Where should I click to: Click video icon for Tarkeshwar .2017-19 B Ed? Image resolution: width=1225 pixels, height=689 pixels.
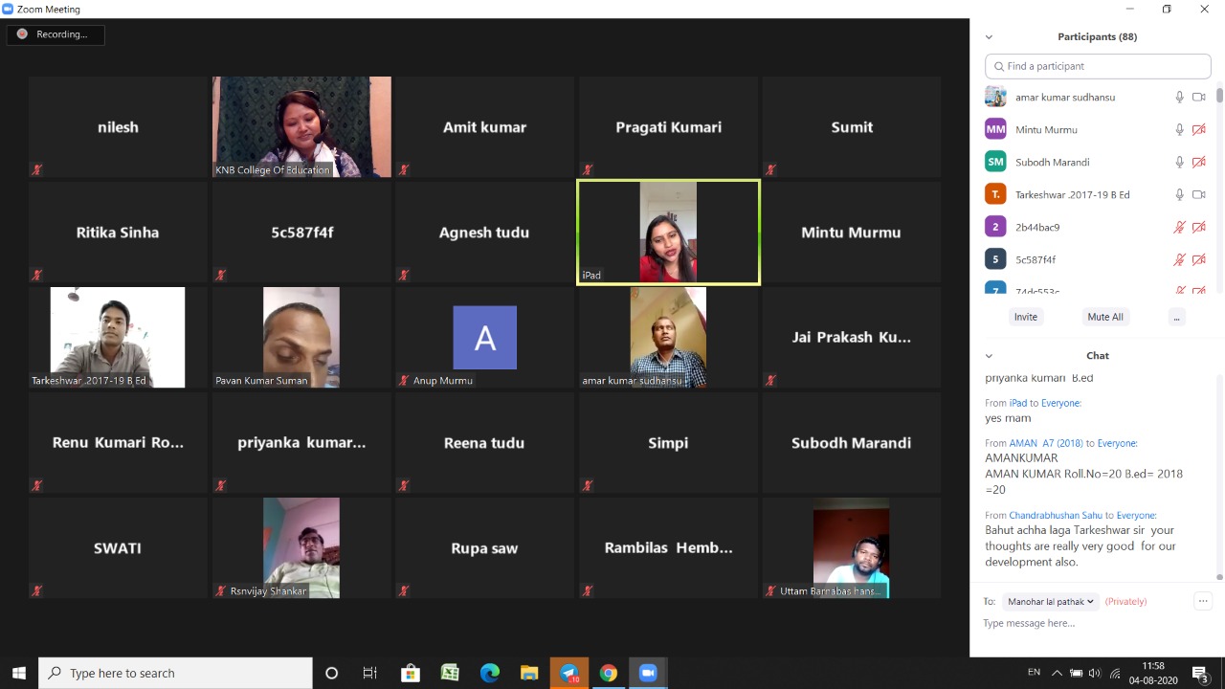pos(1199,195)
